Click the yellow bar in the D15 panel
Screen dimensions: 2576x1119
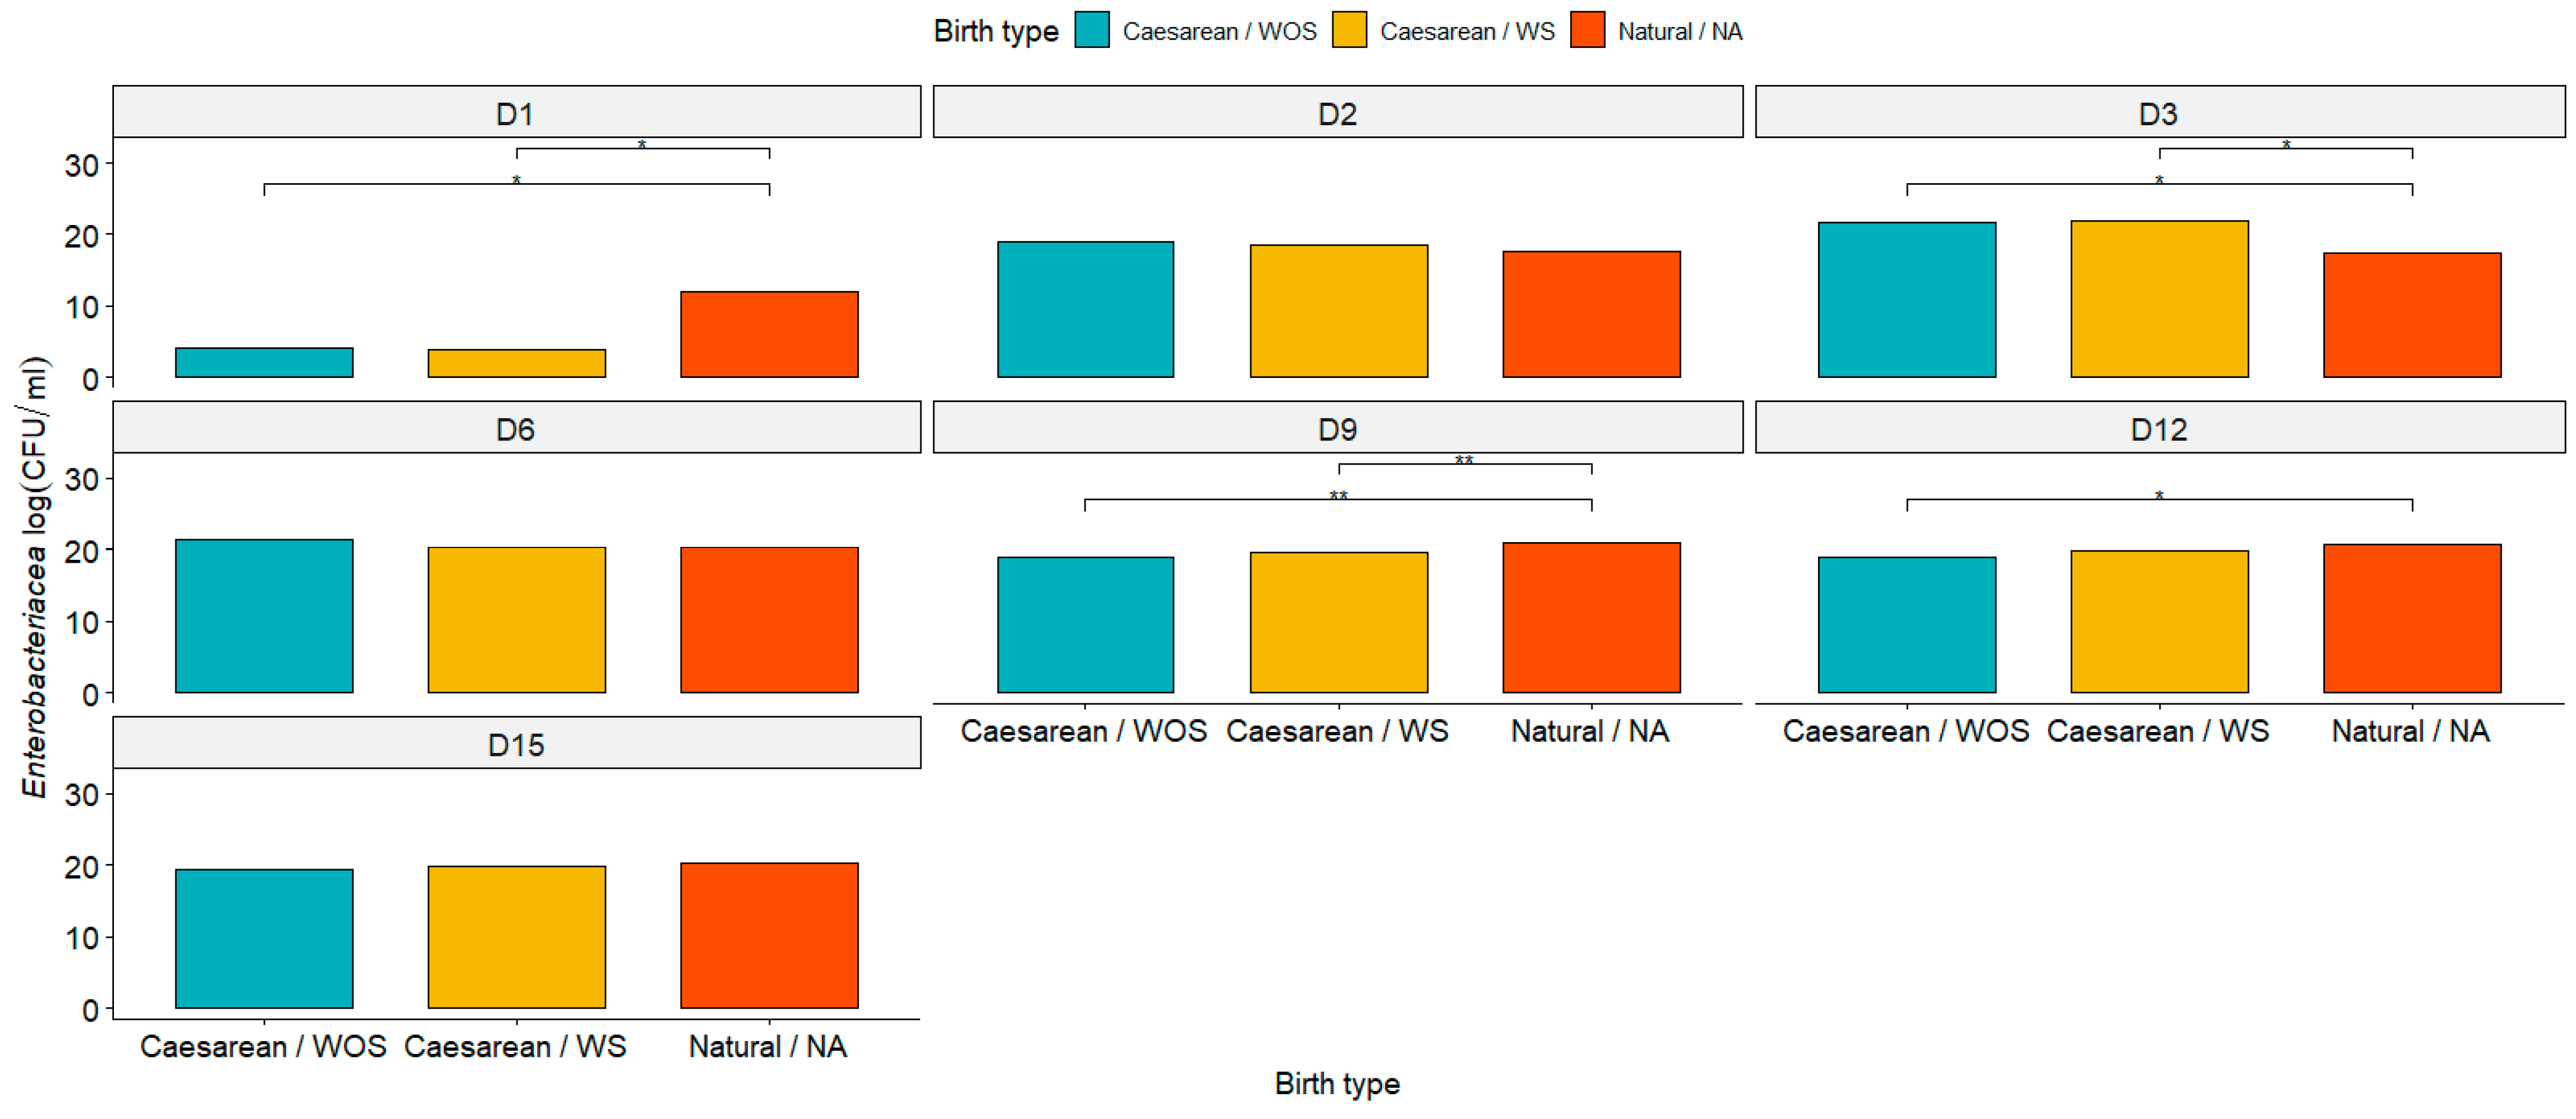point(516,936)
